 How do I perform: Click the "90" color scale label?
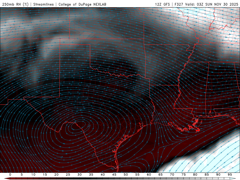click(x=218, y=175)
